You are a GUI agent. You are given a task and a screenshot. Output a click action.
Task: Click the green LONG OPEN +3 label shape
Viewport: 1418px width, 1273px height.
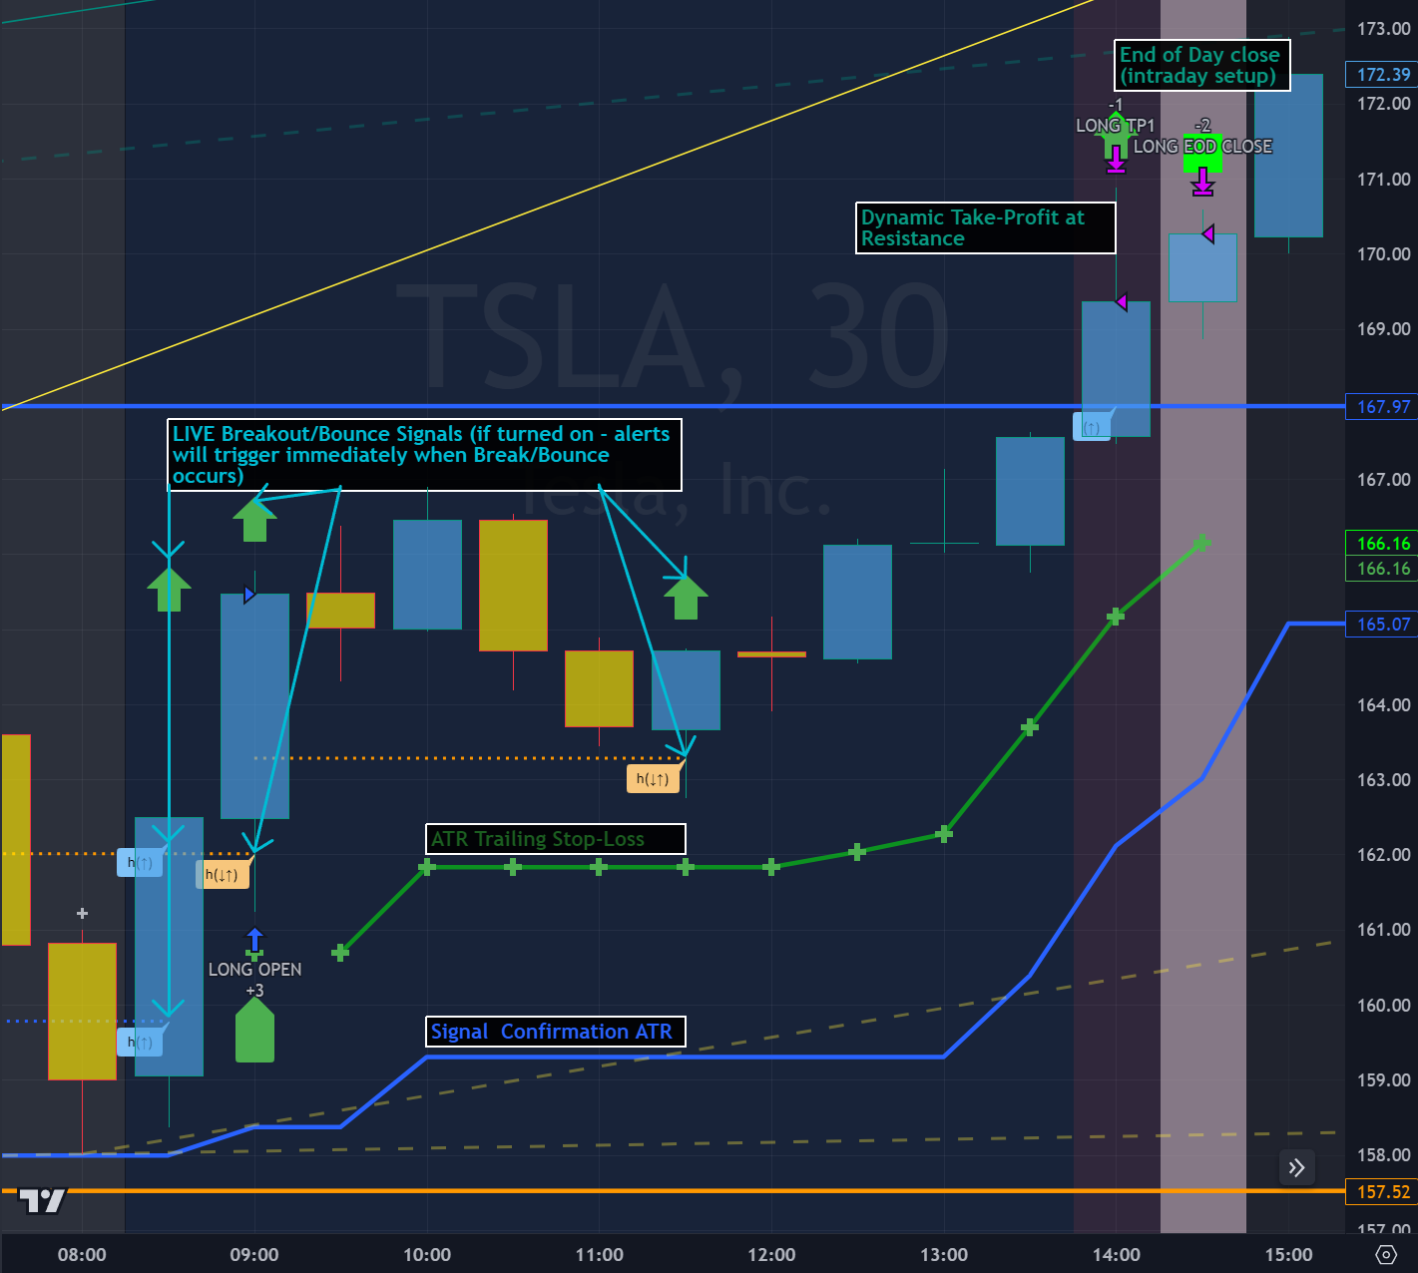coord(254,1032)
